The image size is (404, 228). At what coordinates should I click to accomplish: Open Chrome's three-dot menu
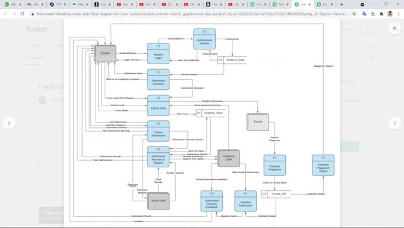pyautogui.click(x=399, y=14)
